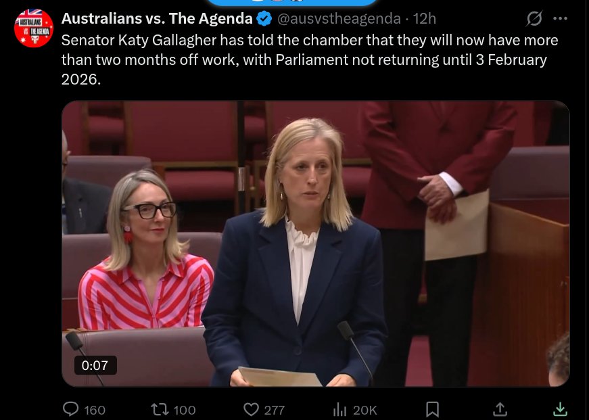Click the Grok explain-post icon

pos(534,18)
